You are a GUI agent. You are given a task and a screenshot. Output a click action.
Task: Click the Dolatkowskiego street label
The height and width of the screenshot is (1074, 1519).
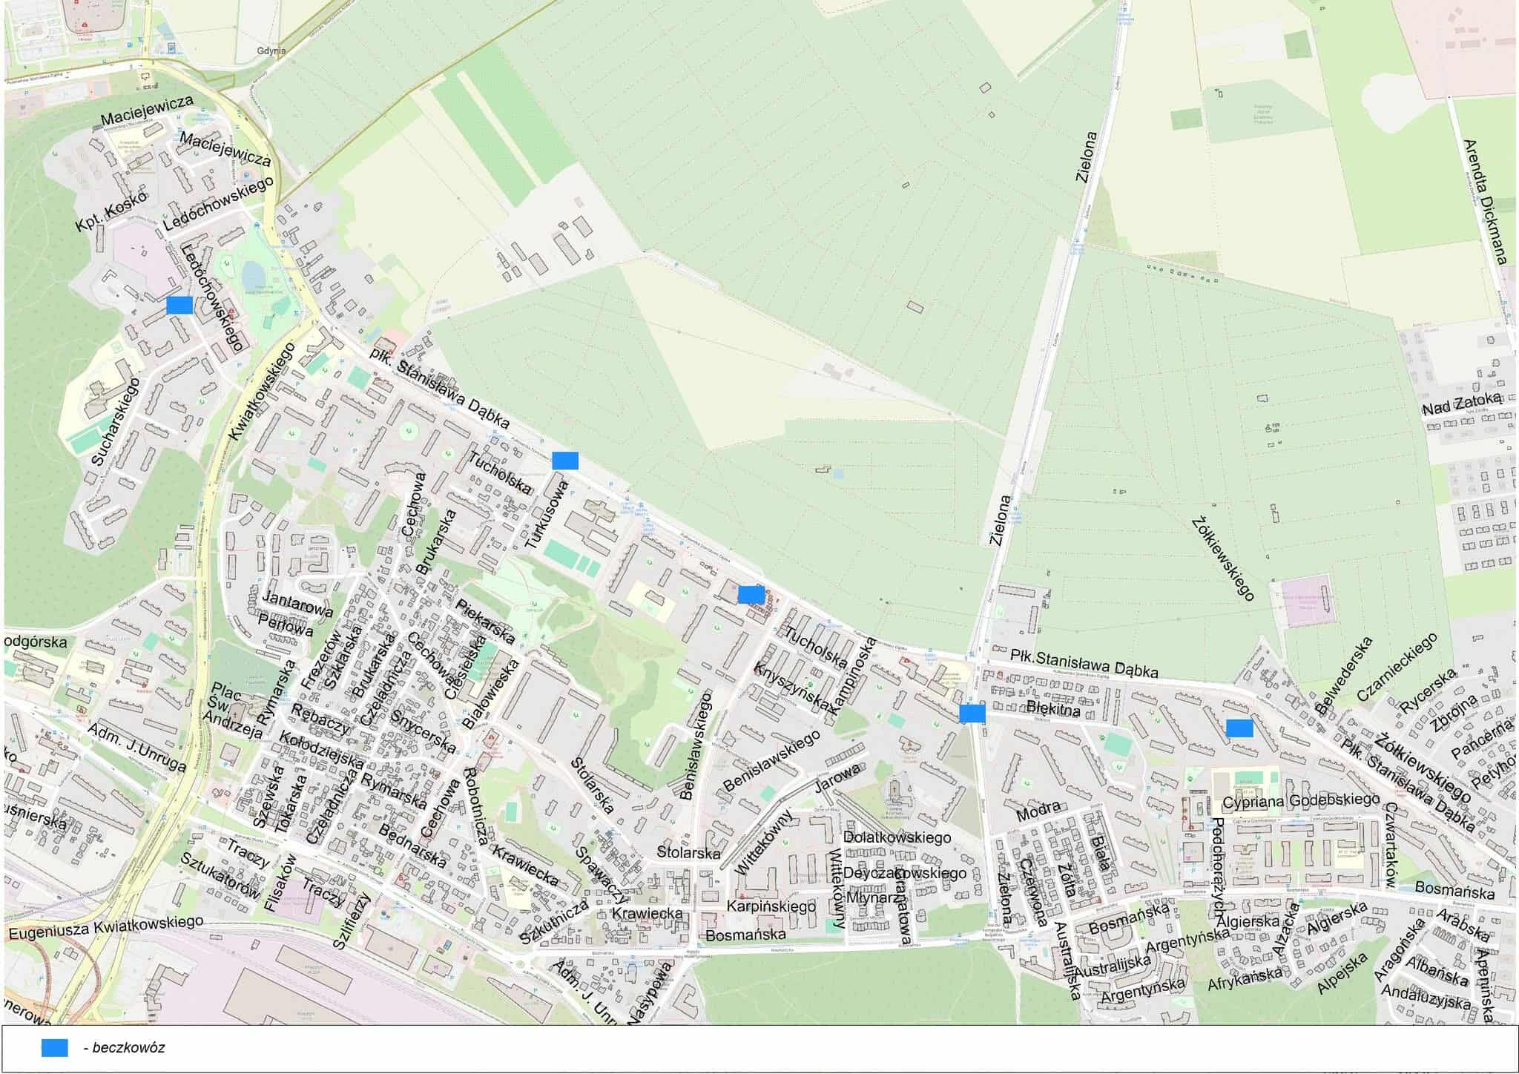tap(897, 837)
